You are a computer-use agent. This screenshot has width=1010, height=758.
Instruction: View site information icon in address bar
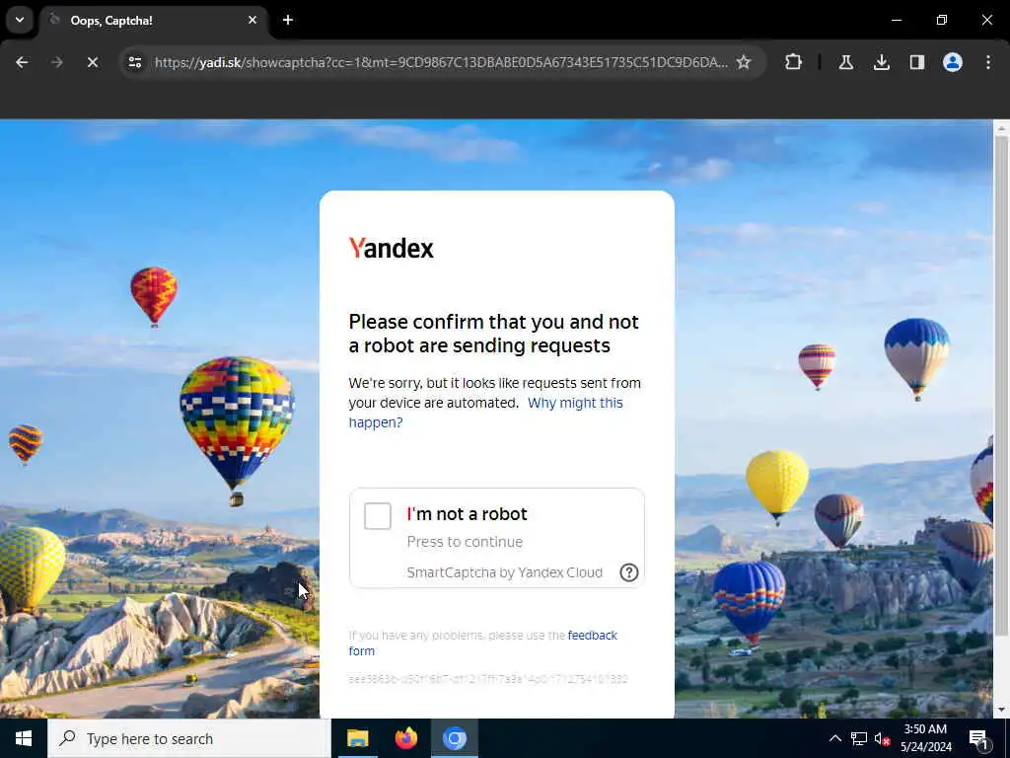134,62
